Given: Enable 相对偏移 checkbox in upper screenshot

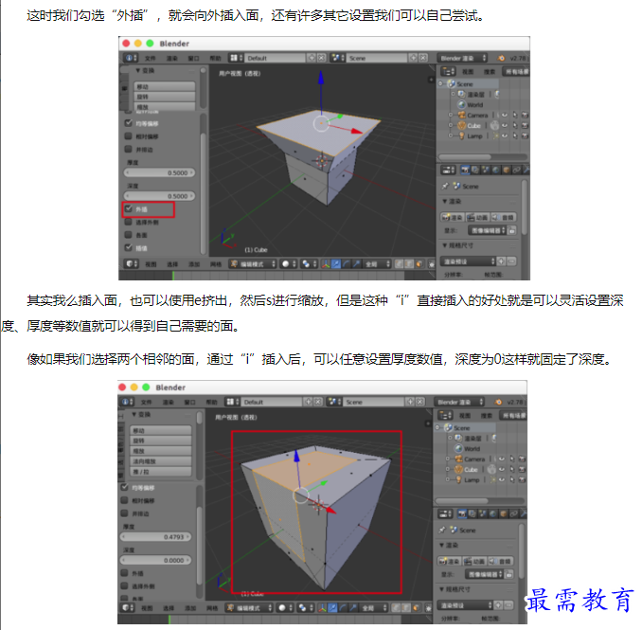Looking at the screenshot, I should [129, 136].
